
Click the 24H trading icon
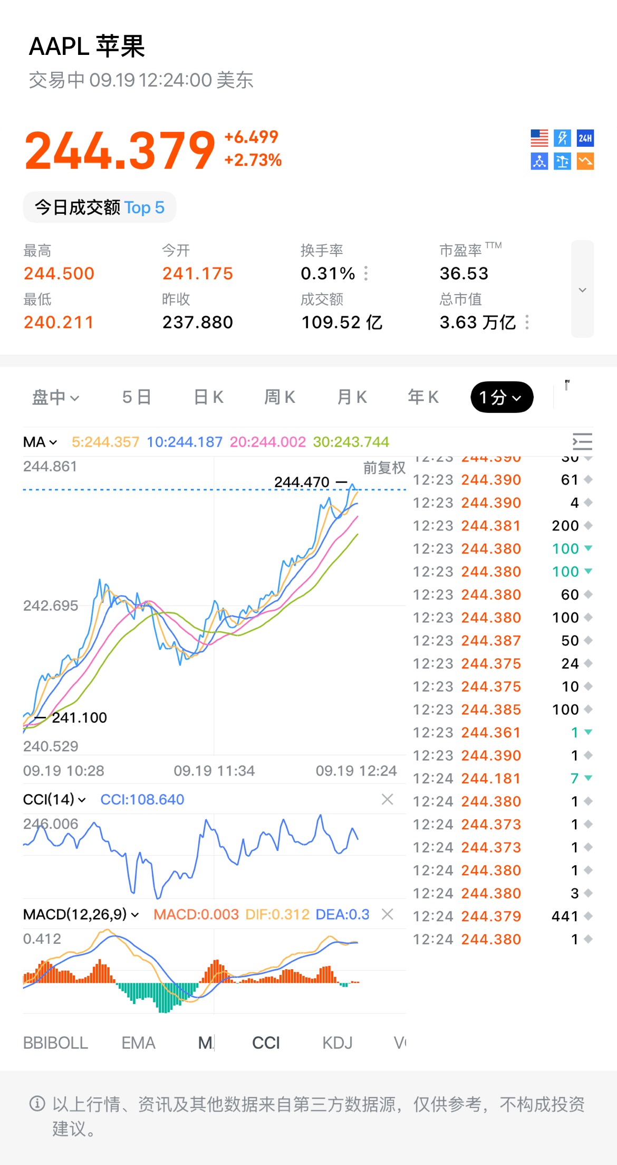pyautogui.click(x=585, y=138)
